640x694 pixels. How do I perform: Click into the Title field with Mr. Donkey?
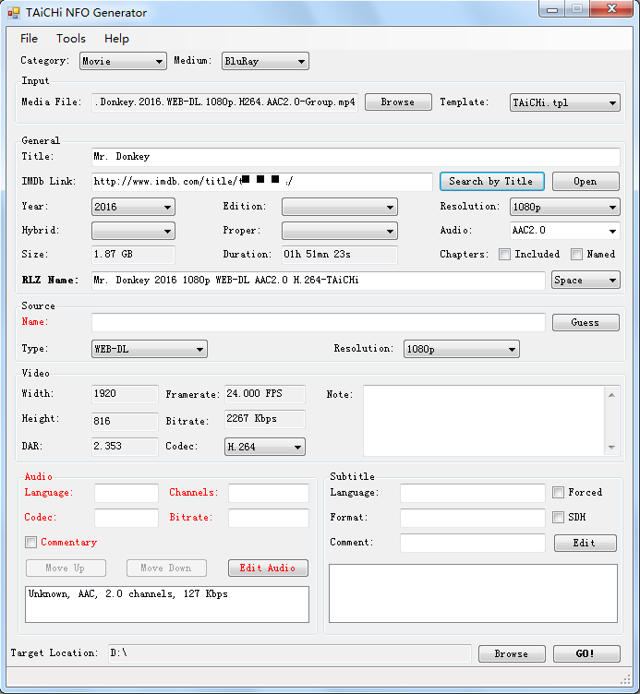tap(356, 157)
